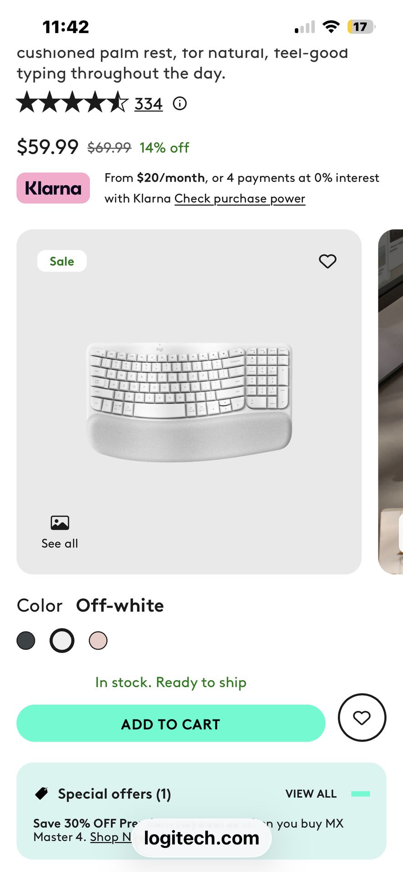Tap the star rating icons
The width and height of the screenshot is (403, 872).
click(72, 102)
